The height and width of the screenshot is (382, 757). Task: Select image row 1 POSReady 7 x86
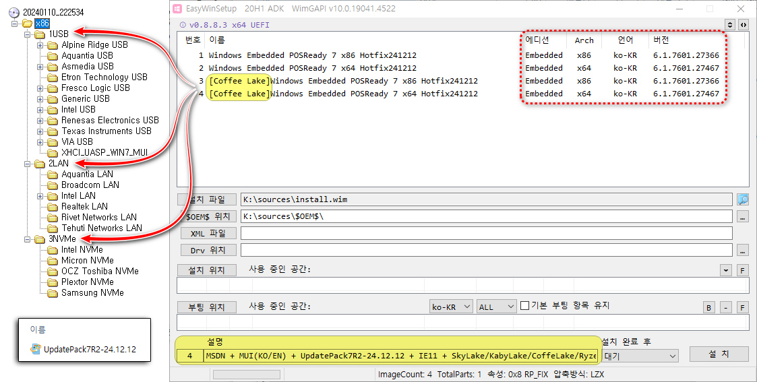click(x=312, y=55)
